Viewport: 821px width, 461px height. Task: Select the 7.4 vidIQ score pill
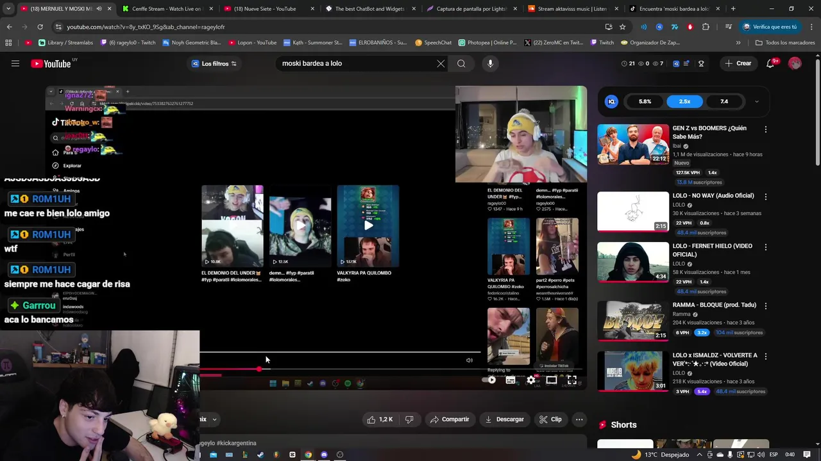click(x=724, y=101)
